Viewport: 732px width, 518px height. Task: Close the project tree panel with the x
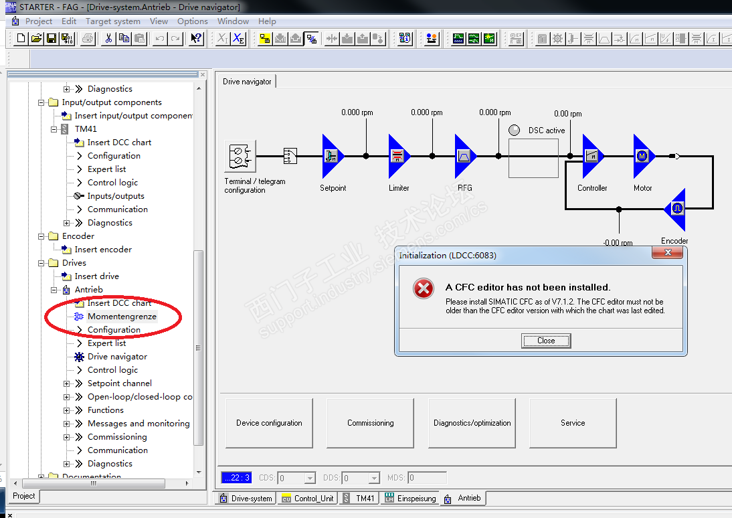[203, 75]
